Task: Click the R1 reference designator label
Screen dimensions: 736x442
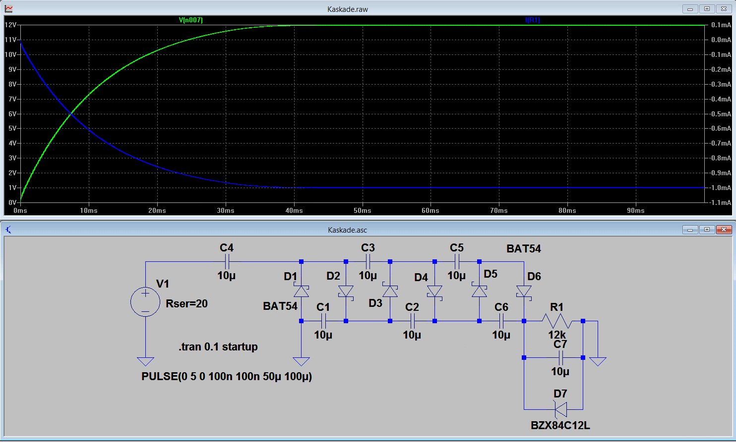Action: tap(557, 307)
